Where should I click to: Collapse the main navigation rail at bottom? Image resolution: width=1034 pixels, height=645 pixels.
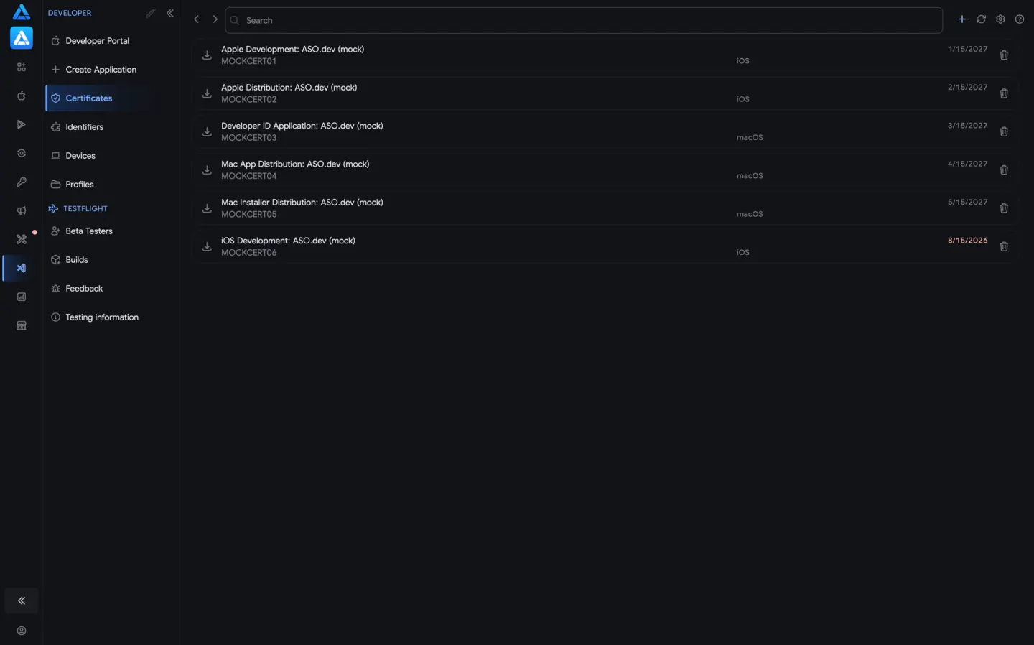tap(22, 600)
